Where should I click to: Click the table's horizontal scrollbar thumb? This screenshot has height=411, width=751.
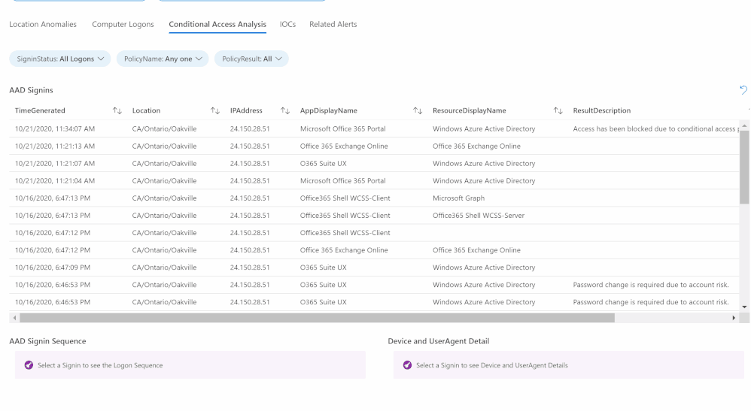pos(317,318)
